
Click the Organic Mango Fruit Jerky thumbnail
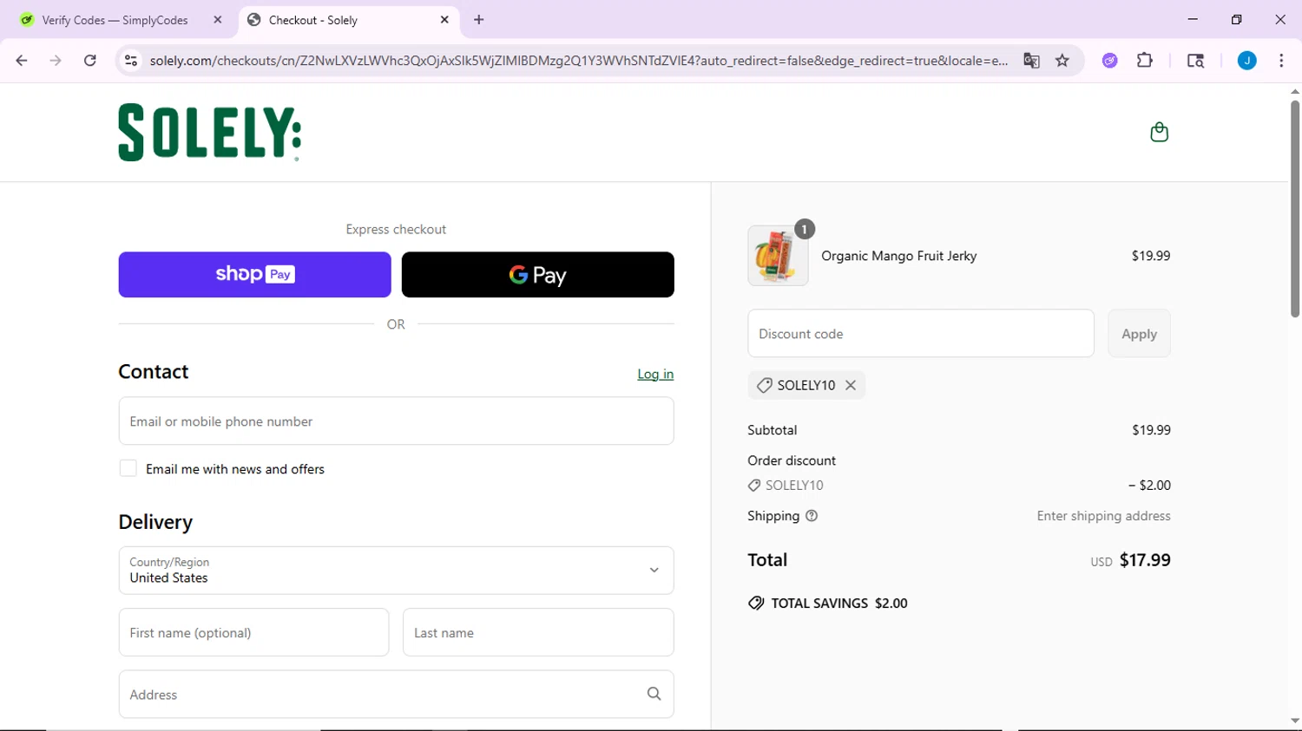pos(778,256)
